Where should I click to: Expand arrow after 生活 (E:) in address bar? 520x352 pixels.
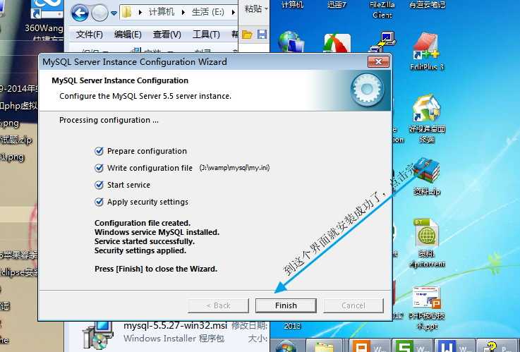tap(233, 12)
